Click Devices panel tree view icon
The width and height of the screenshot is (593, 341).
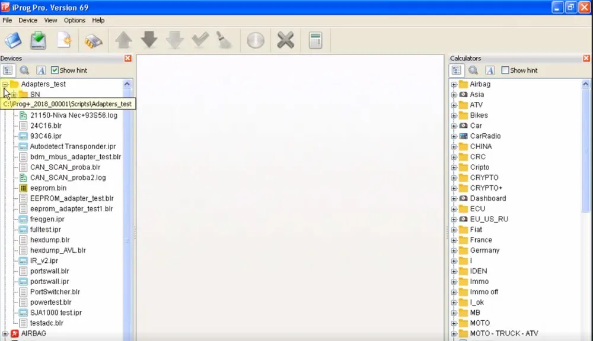pyautogui.click(x=8, y=70)
